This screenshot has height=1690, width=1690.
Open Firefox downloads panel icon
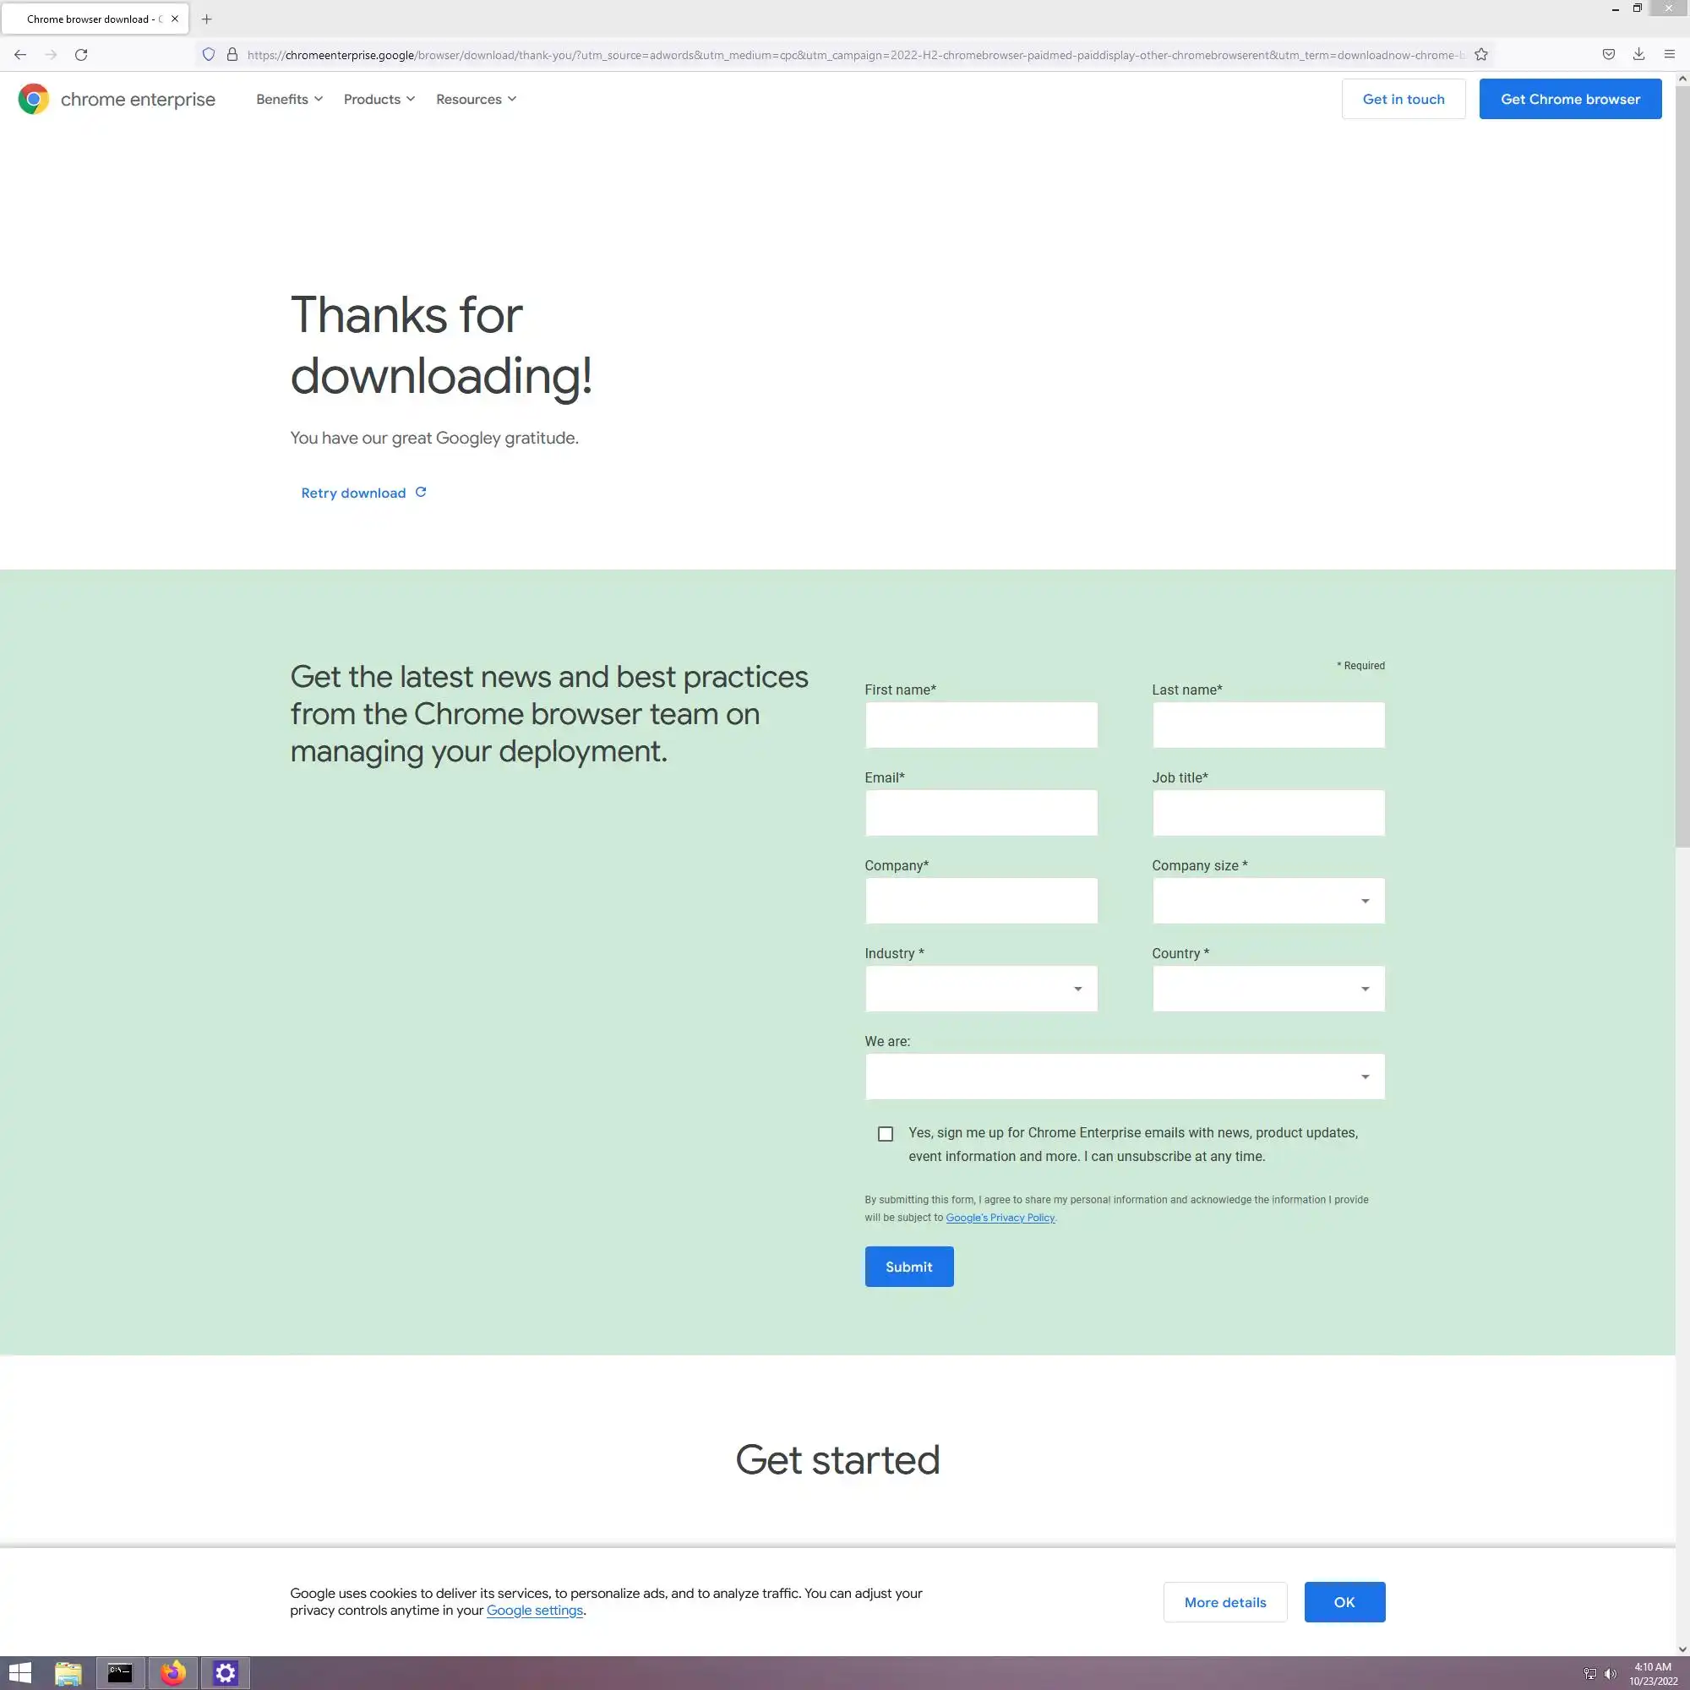point(1638,55)
